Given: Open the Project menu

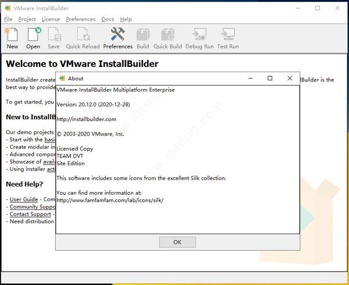Looking at the screenshot, I should point(27,19).
